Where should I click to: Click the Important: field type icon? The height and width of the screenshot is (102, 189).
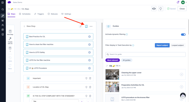coord(28,78)
